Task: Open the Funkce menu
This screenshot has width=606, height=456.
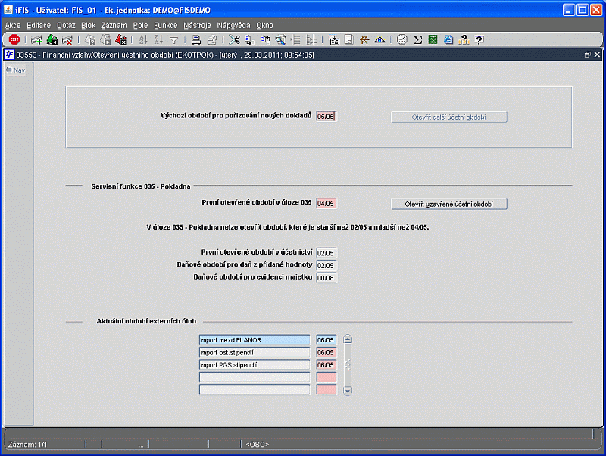Action: click(165, 26)
